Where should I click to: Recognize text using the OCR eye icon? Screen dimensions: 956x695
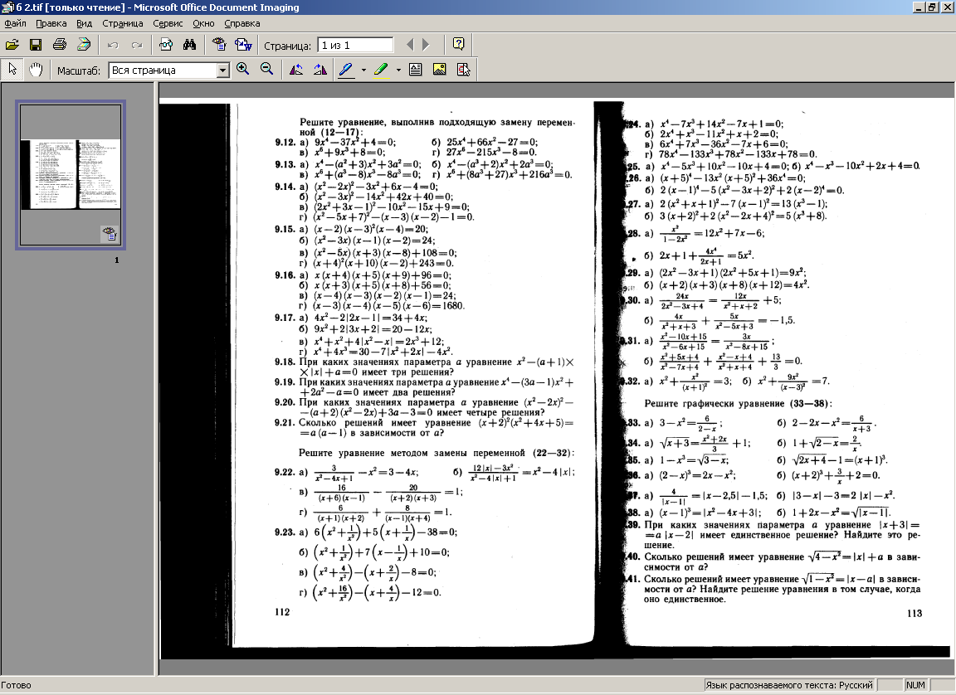pos(219,45)
